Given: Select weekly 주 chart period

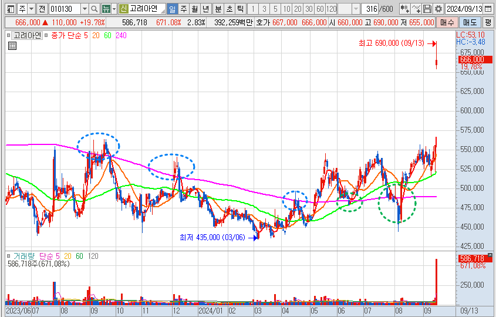Looking at the screenshot, I should pyautogui.click(x=184, y=9).
